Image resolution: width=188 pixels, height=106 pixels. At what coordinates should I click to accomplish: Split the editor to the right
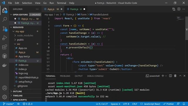point(179,9)
